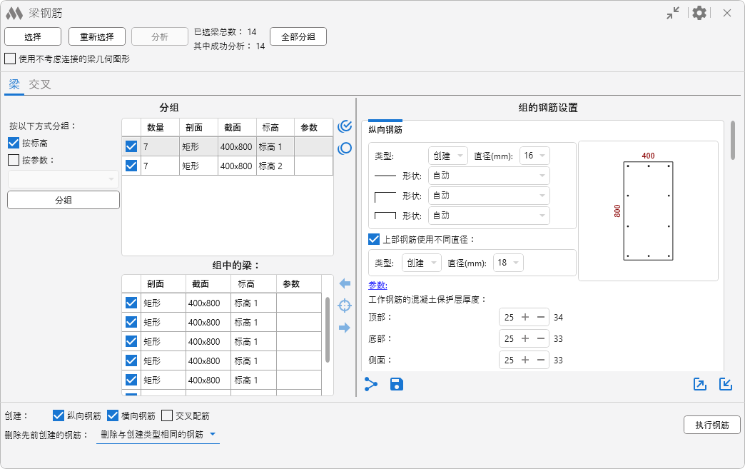The width and height of the screenshot is (745, 469).
Task: Expand 删除与创建类型相同的钢筋 dropdown
Action: click(158, 434)
